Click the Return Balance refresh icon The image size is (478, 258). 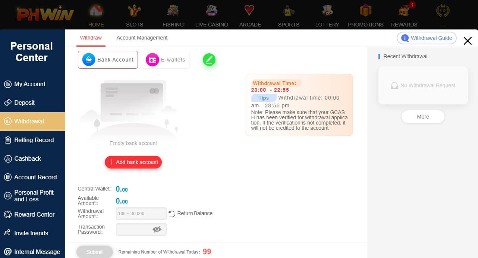172,214
